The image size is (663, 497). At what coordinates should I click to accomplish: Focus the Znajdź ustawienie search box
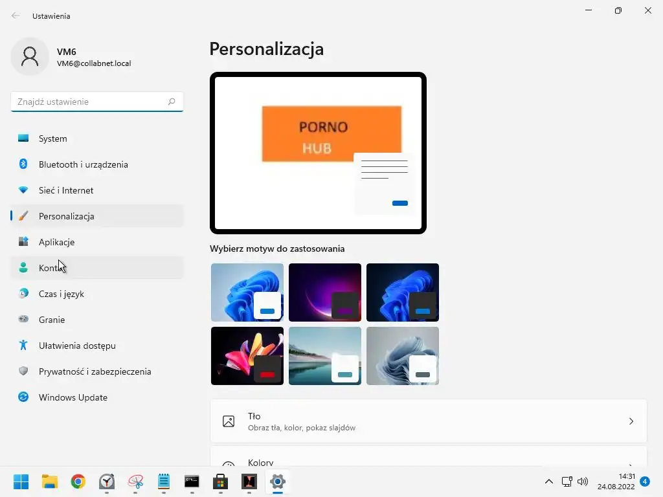tap(97, 102)
